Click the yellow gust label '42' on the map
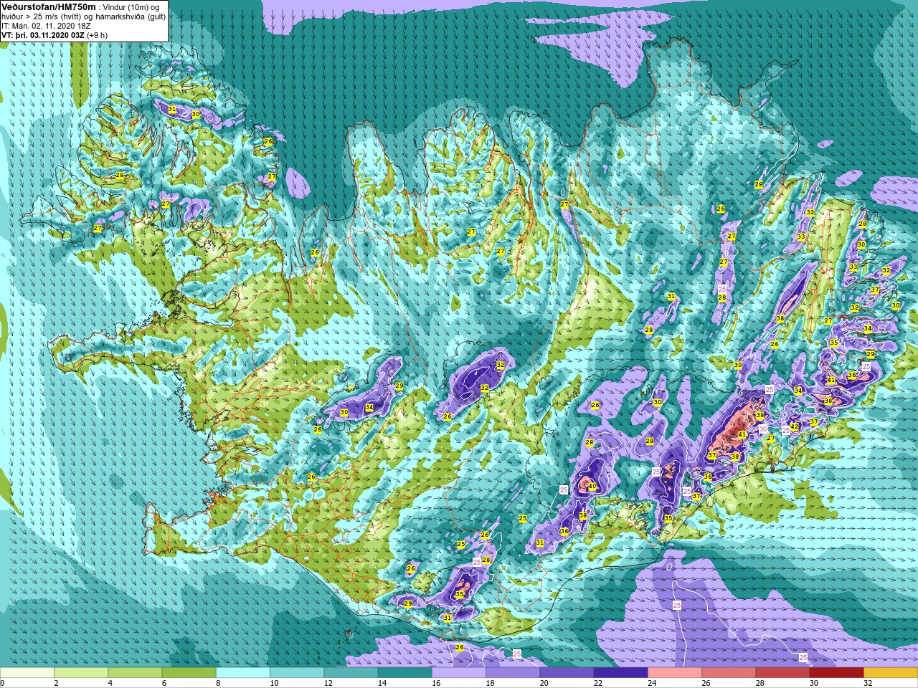The image size is (918, 688). 795,427
